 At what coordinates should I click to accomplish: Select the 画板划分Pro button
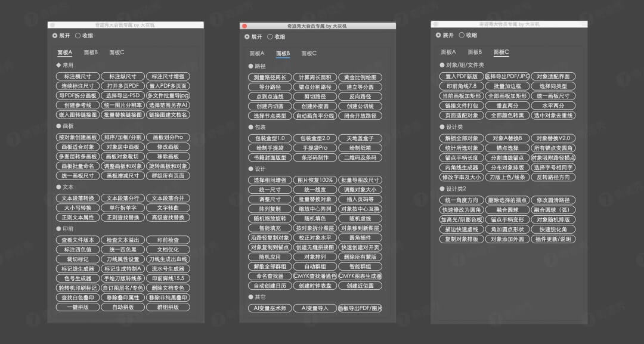[168, 137]
